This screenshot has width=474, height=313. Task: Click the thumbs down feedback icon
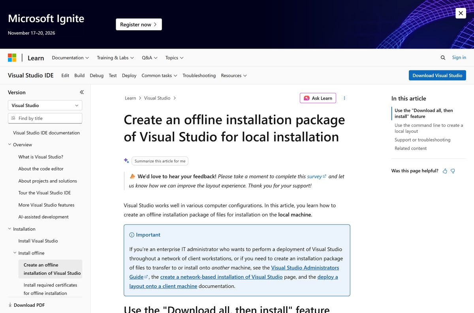click(x=453, y=171)
